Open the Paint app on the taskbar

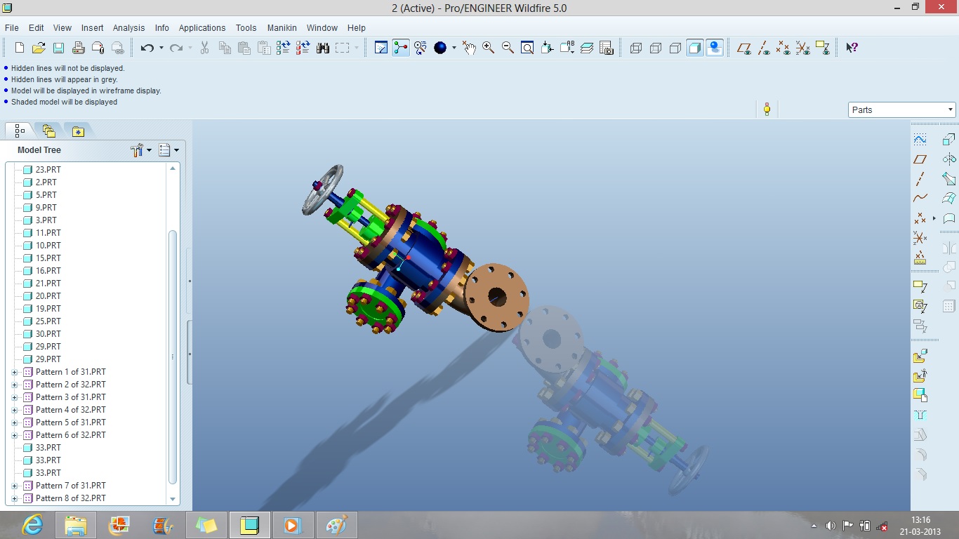337,525
